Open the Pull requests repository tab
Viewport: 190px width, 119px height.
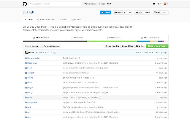point(46,20)
